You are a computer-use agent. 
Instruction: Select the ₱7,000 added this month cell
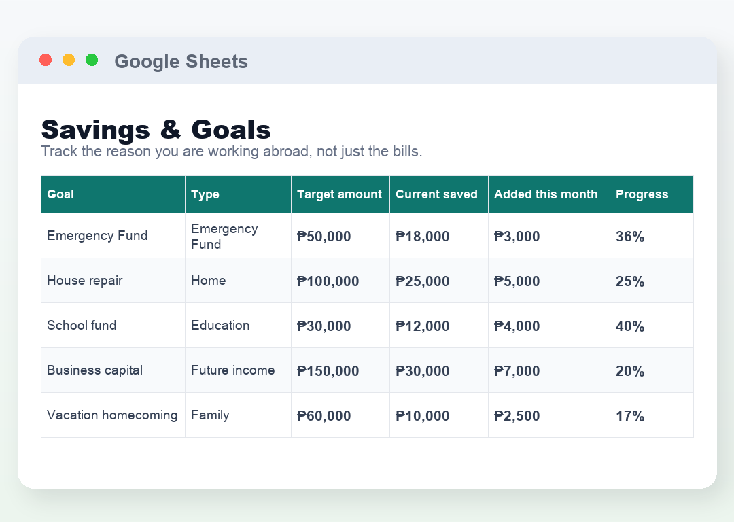coord(549,370)
